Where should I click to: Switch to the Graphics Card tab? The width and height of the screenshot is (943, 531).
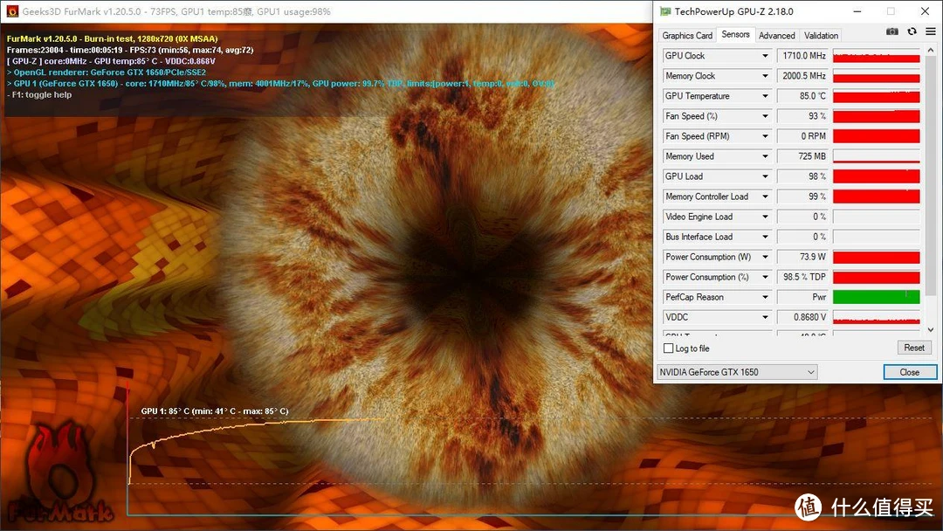[x=687, y=36]
